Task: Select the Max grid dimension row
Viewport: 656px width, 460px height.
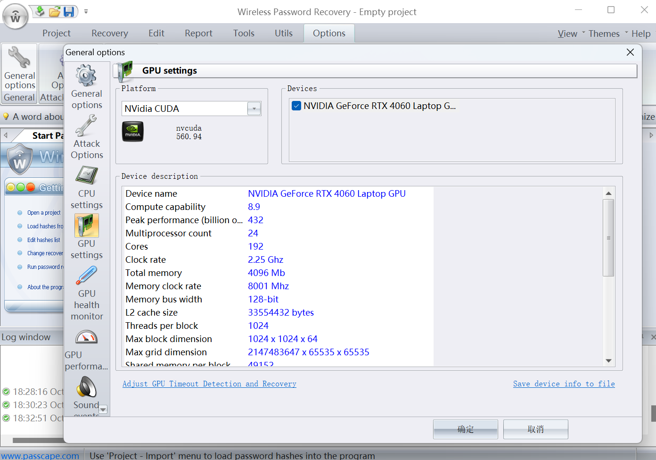Action: (278, 352)
